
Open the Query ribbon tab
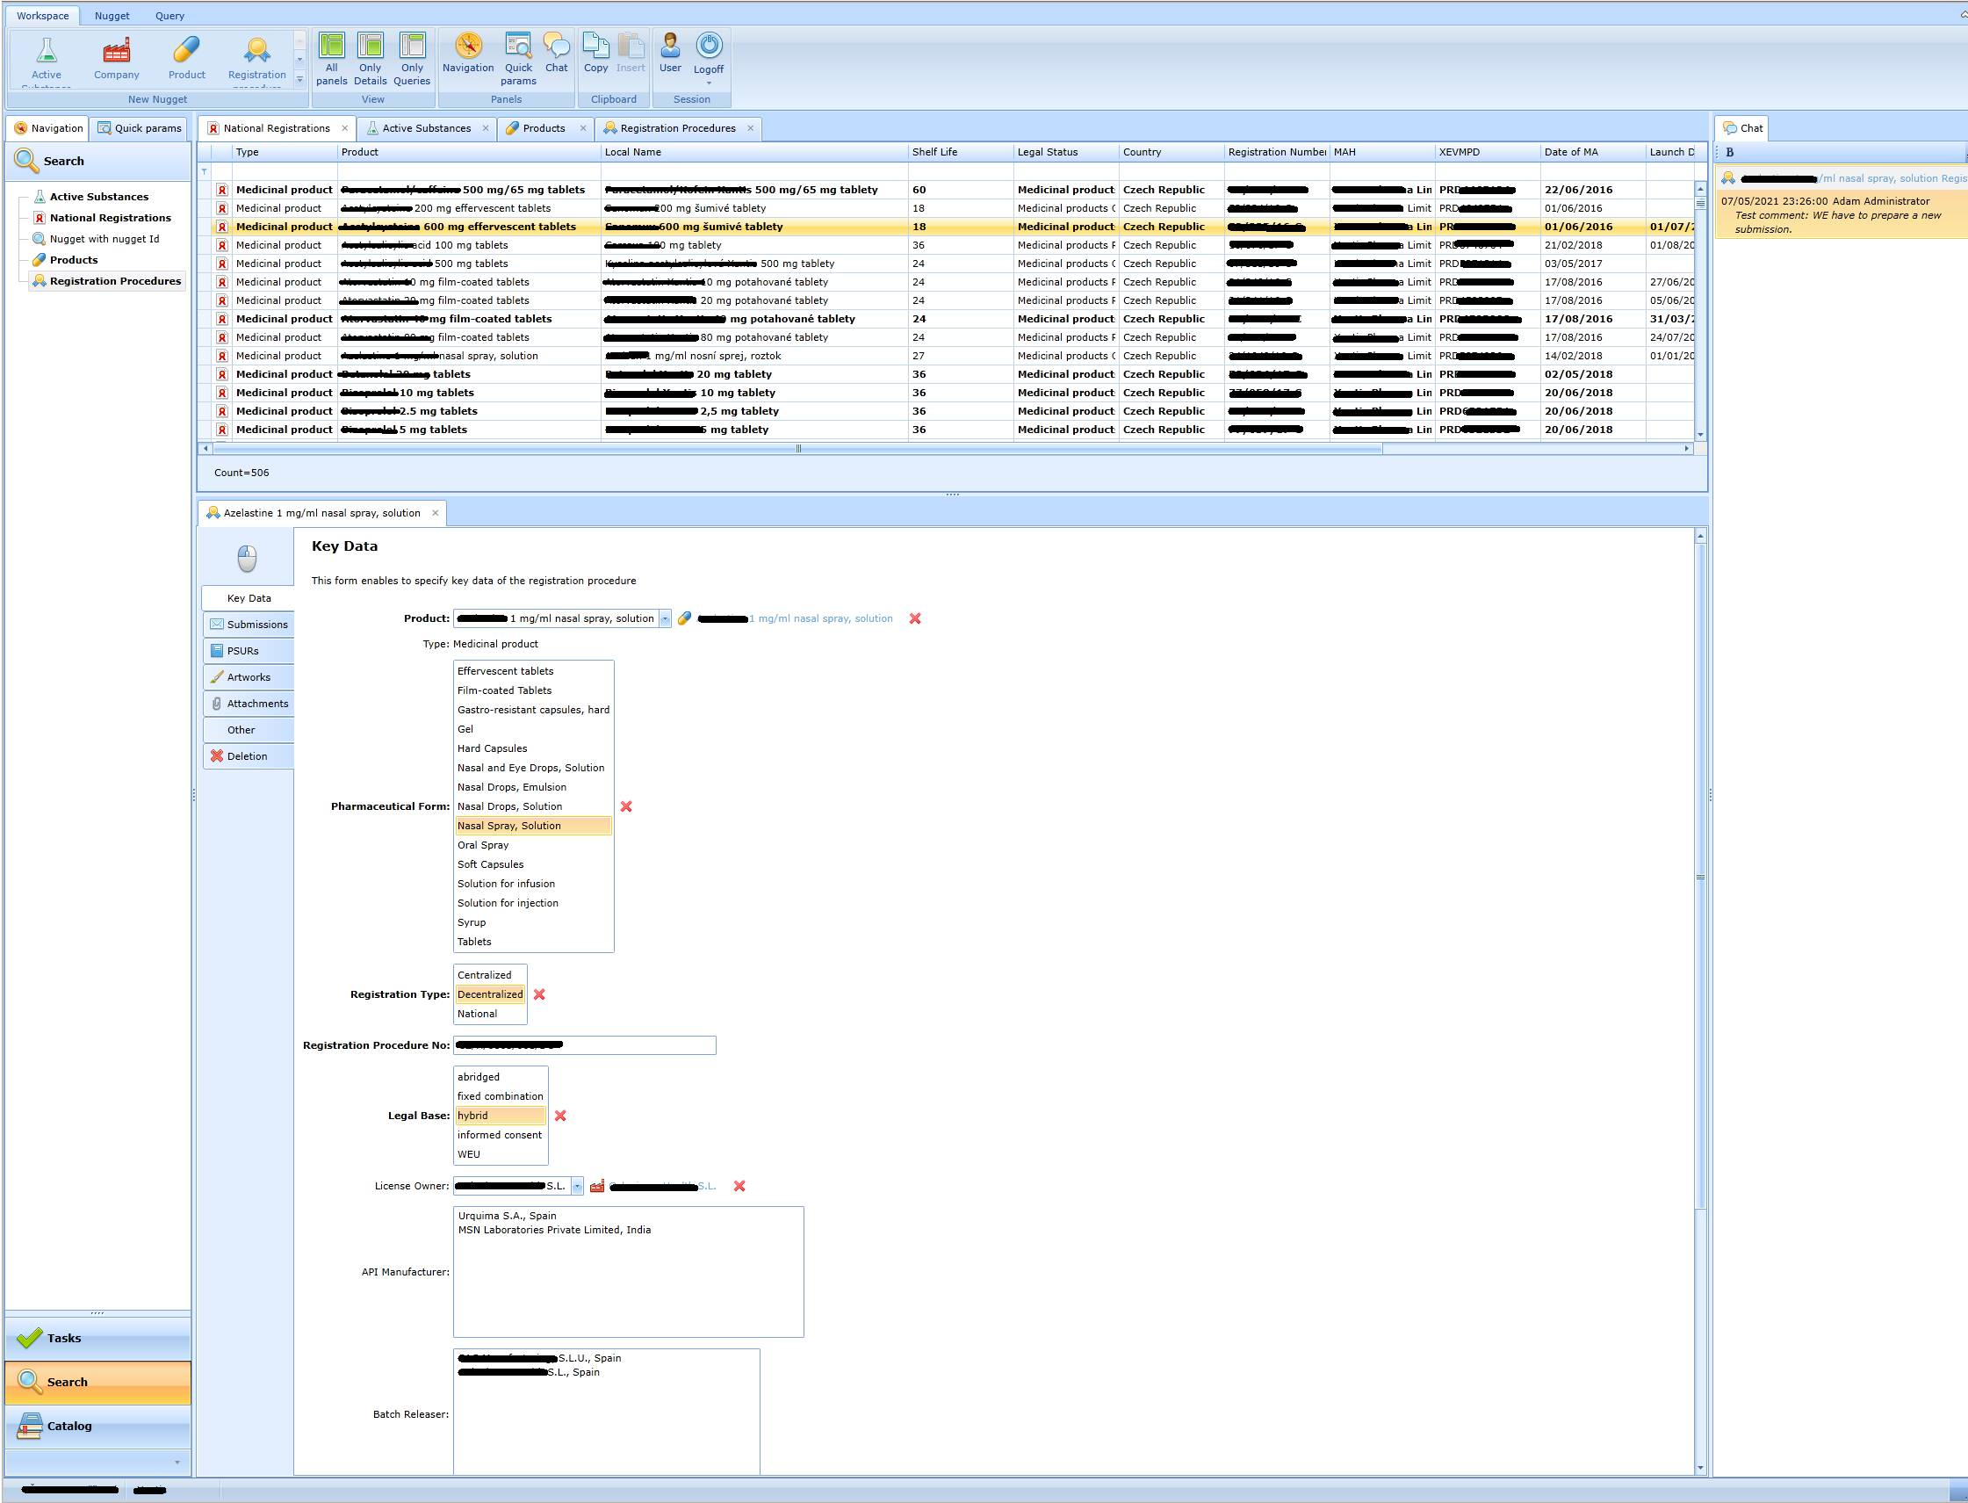(169, 15)
